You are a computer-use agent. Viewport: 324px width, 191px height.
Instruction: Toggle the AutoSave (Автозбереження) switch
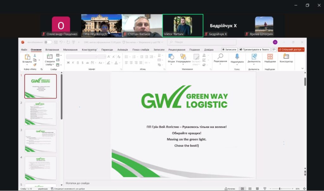(x=48, y=42)
